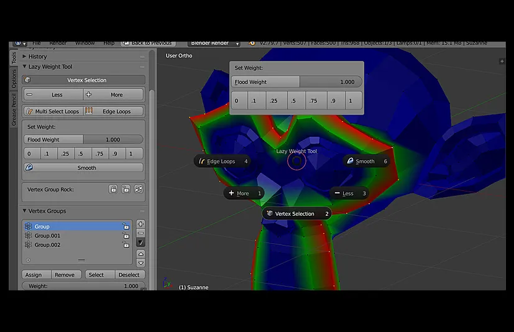This screenshot has width=514, height=332.
Task: Click unlock icon beside Vertex Group Rock
Action: point(126,189)
